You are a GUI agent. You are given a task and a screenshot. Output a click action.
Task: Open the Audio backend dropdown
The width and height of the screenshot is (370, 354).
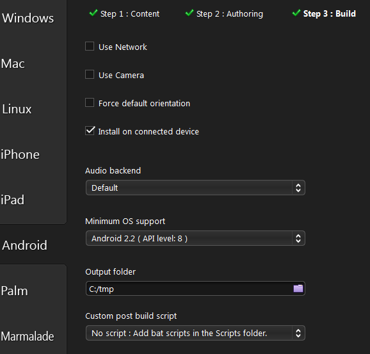coord(195,188)
